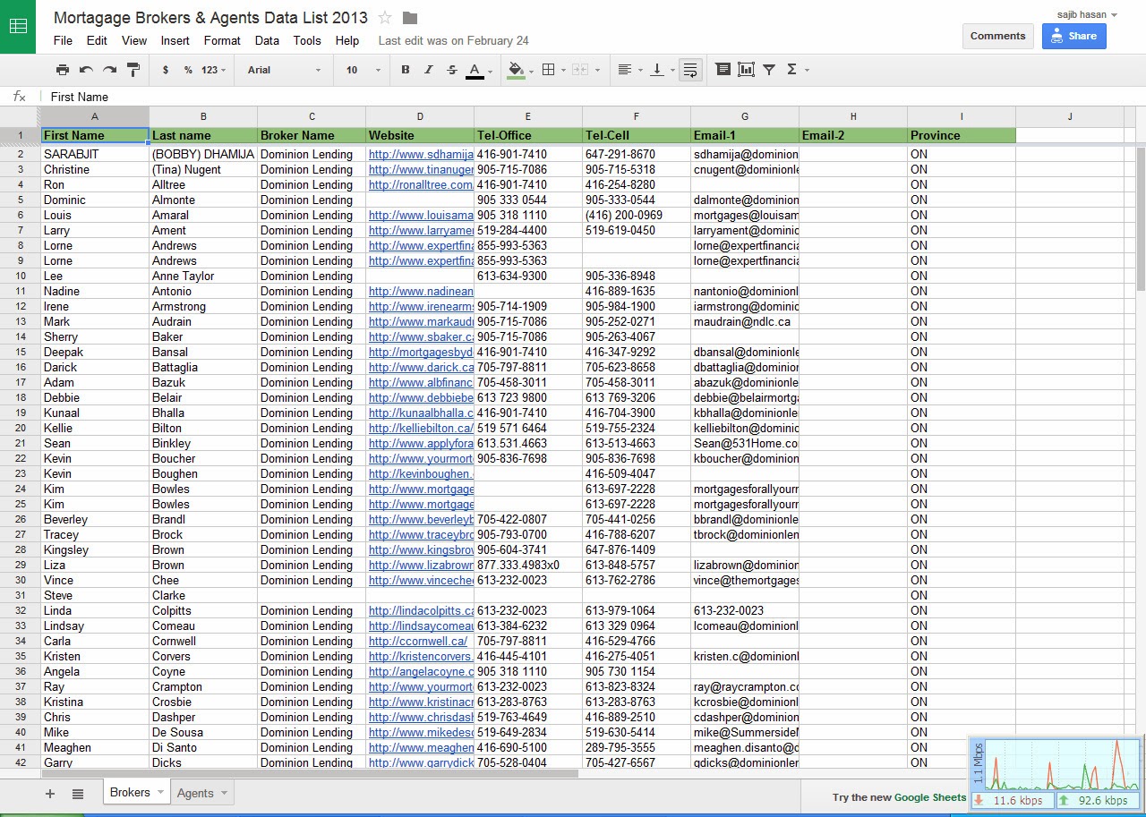
Task: Open the ronalltree.com website link
Action: coord(421,184)
